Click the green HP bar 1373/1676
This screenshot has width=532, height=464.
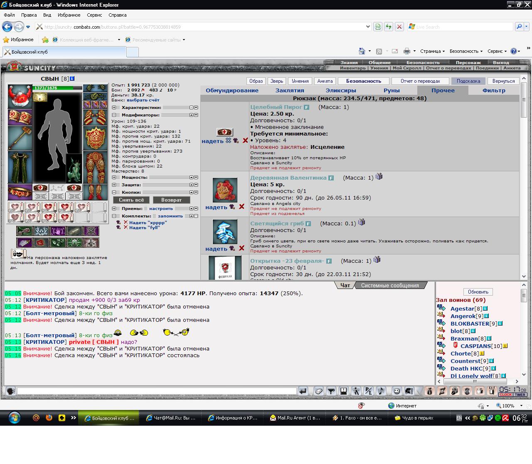(58, 88)
